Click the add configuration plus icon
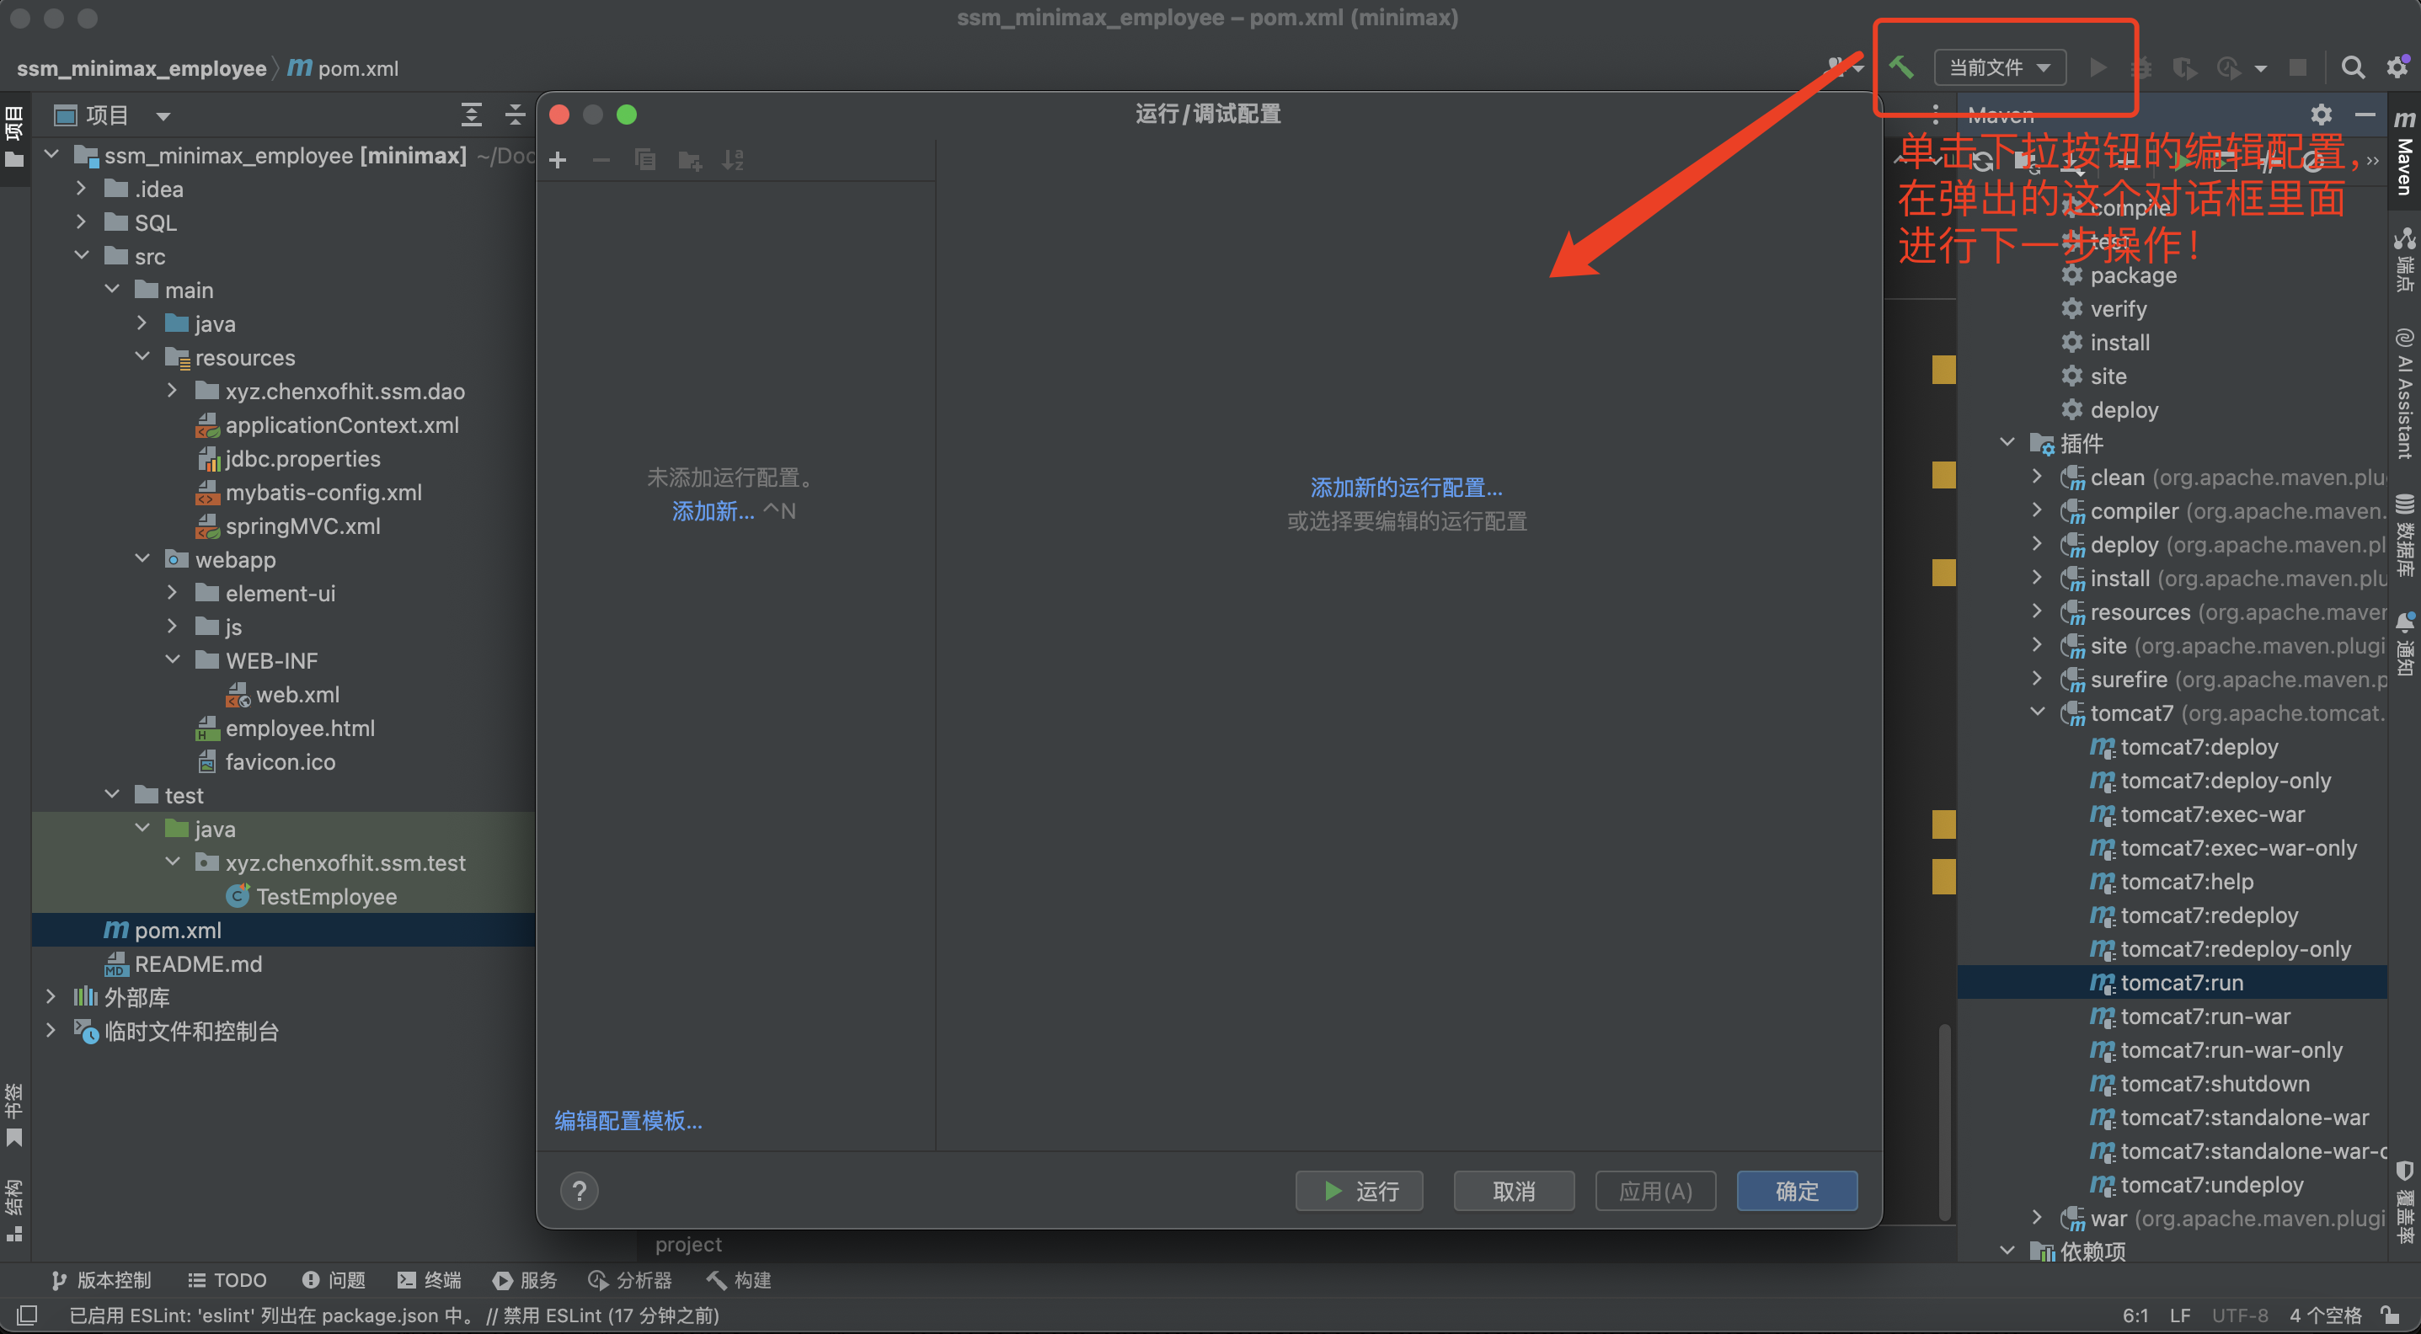 (x=558, y=160)
